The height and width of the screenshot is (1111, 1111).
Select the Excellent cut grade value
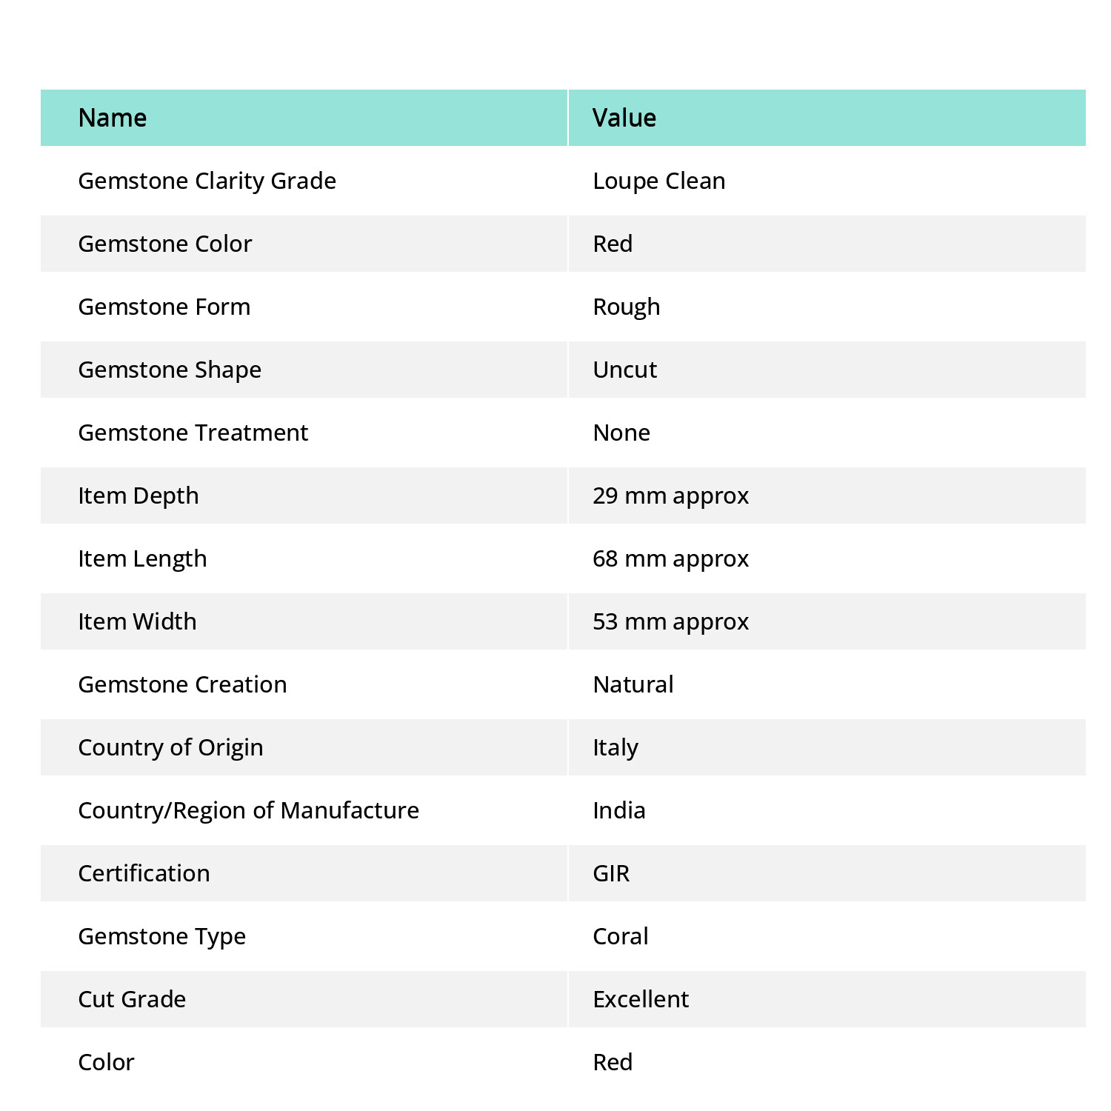tap(641, 999)
